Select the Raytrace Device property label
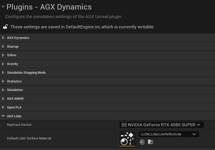 pyautogui.click(x=19, y=125)
